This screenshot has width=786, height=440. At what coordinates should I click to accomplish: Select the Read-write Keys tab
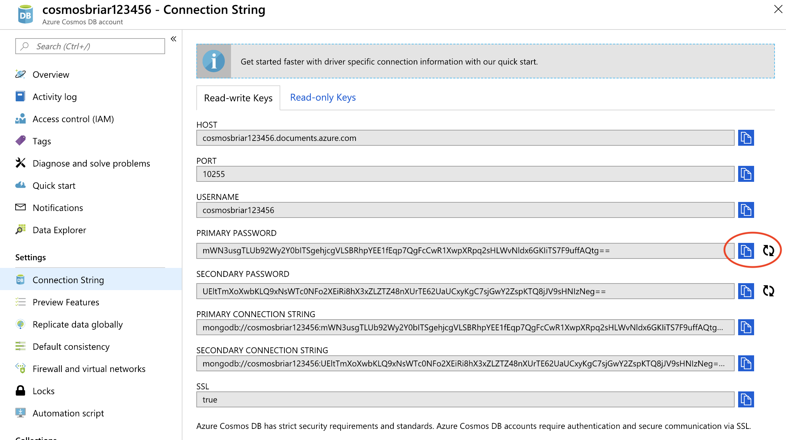point(238,98)
